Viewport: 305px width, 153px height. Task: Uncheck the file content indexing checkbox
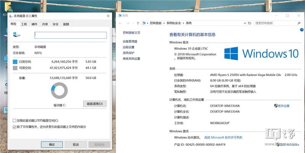14,127
